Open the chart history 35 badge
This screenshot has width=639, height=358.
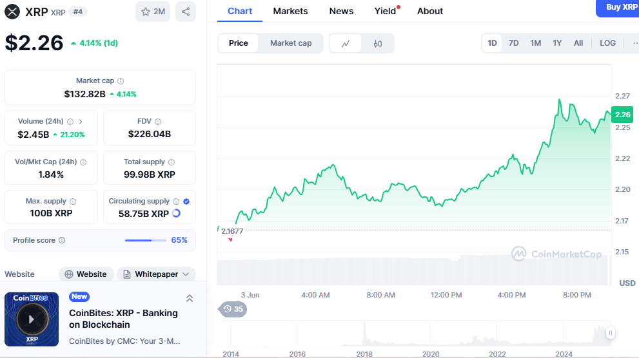233,309
